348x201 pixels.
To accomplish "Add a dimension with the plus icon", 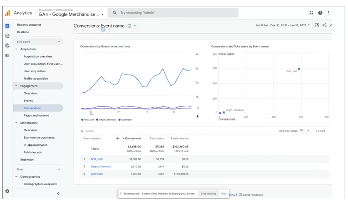I will (x=118, y=139).
